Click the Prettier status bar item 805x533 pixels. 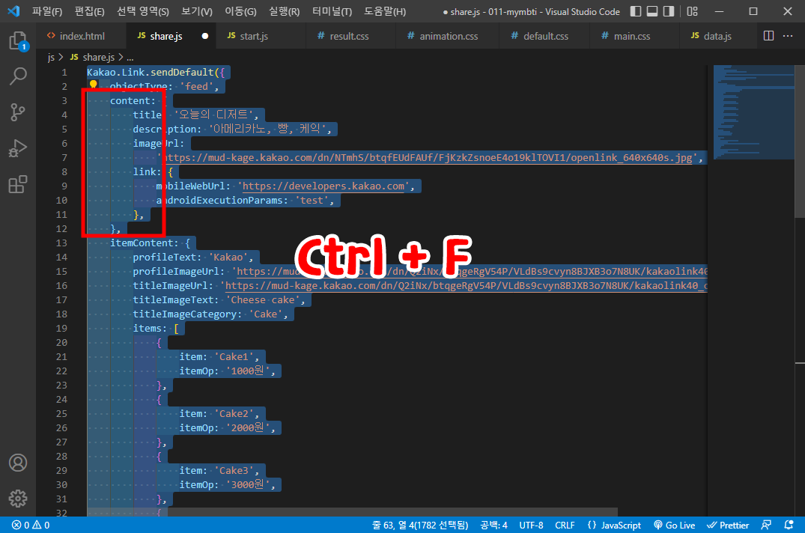(727, 525)
